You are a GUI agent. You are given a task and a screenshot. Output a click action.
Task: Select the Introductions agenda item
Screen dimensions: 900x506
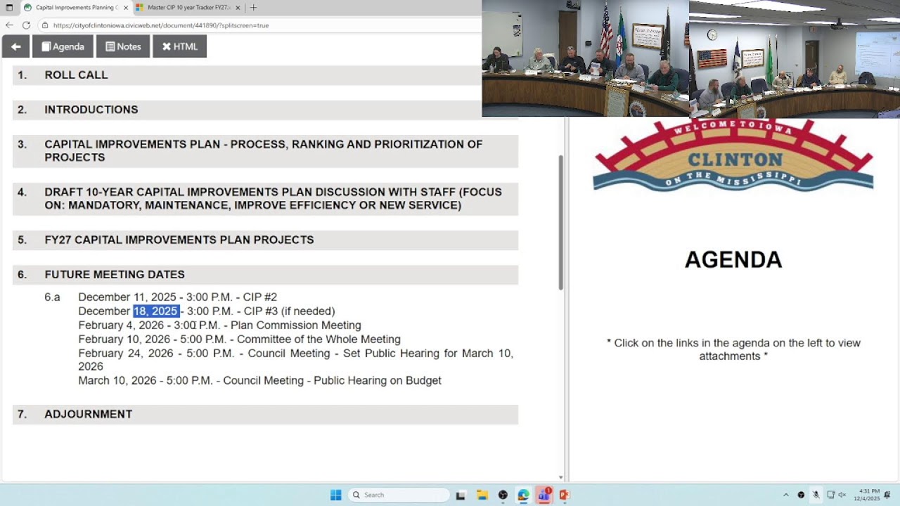click(265, 110)
